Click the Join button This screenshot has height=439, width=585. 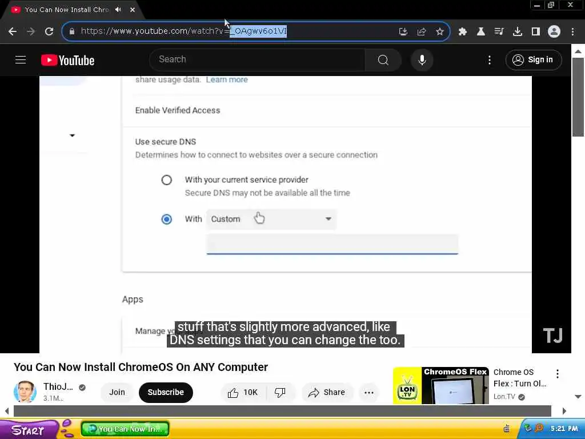pos(117,392)
